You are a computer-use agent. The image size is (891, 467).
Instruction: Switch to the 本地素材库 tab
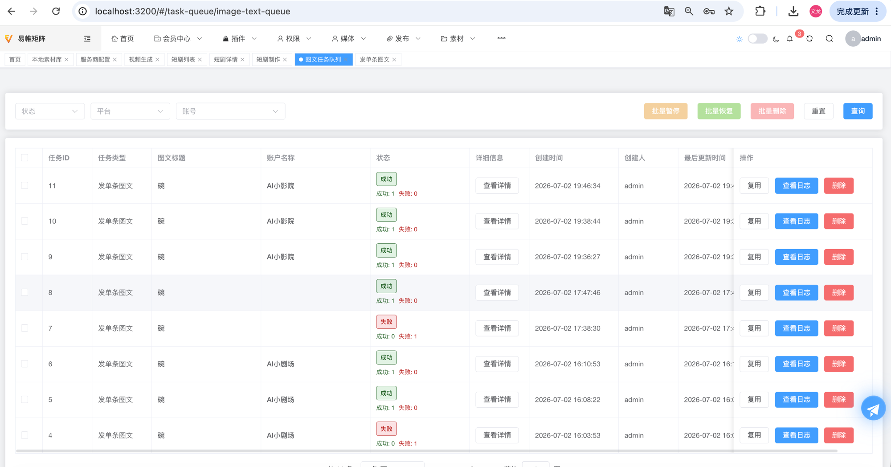click(47, 59)
